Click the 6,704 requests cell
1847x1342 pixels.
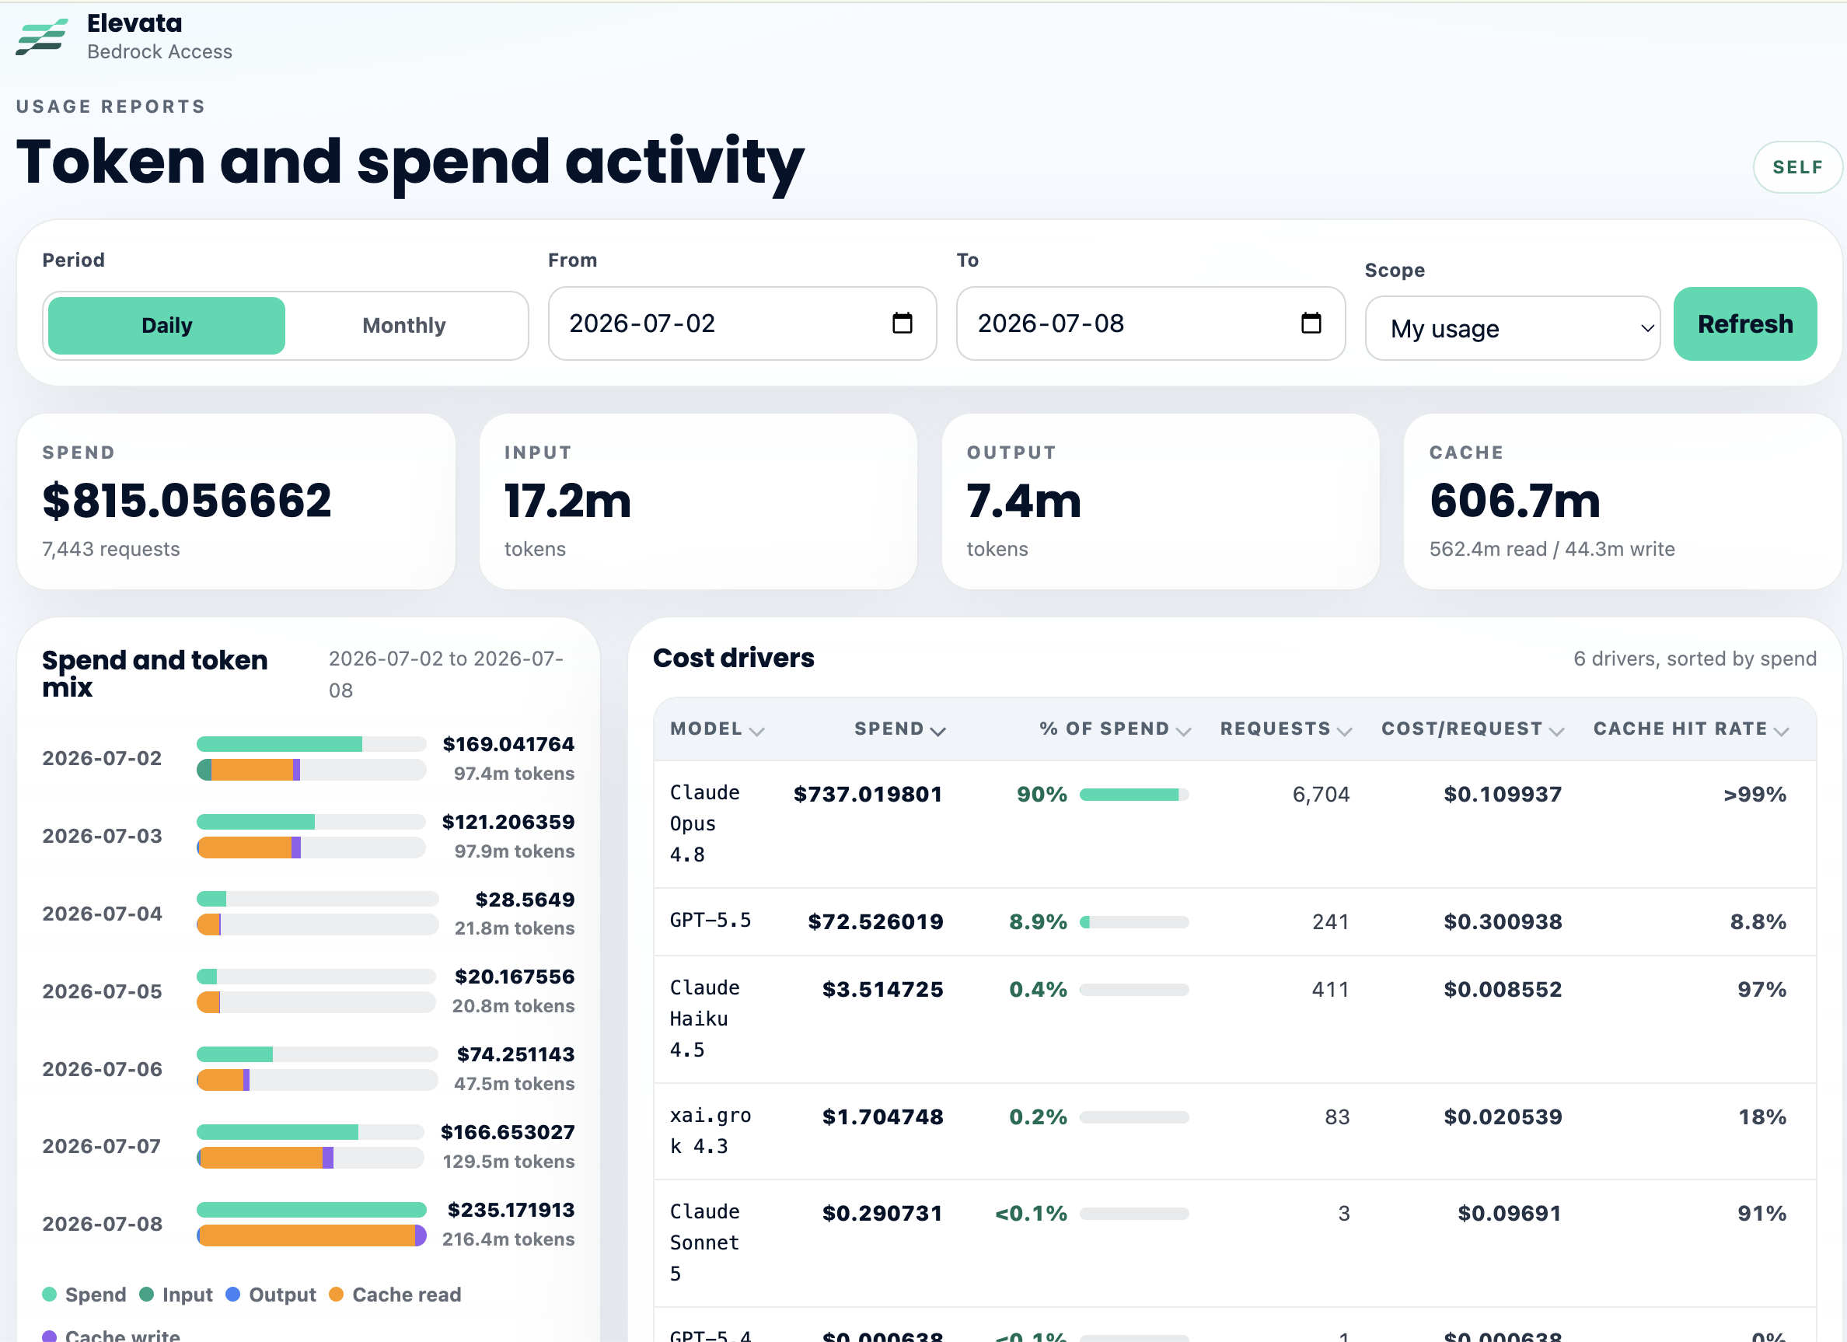coord(1321,794)
